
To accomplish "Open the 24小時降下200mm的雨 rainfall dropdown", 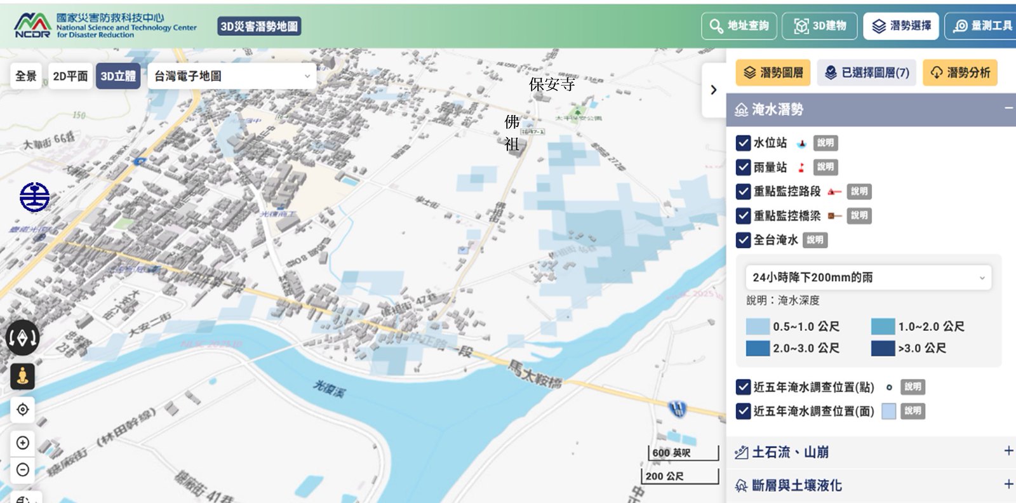I will [x=868, y=278].
